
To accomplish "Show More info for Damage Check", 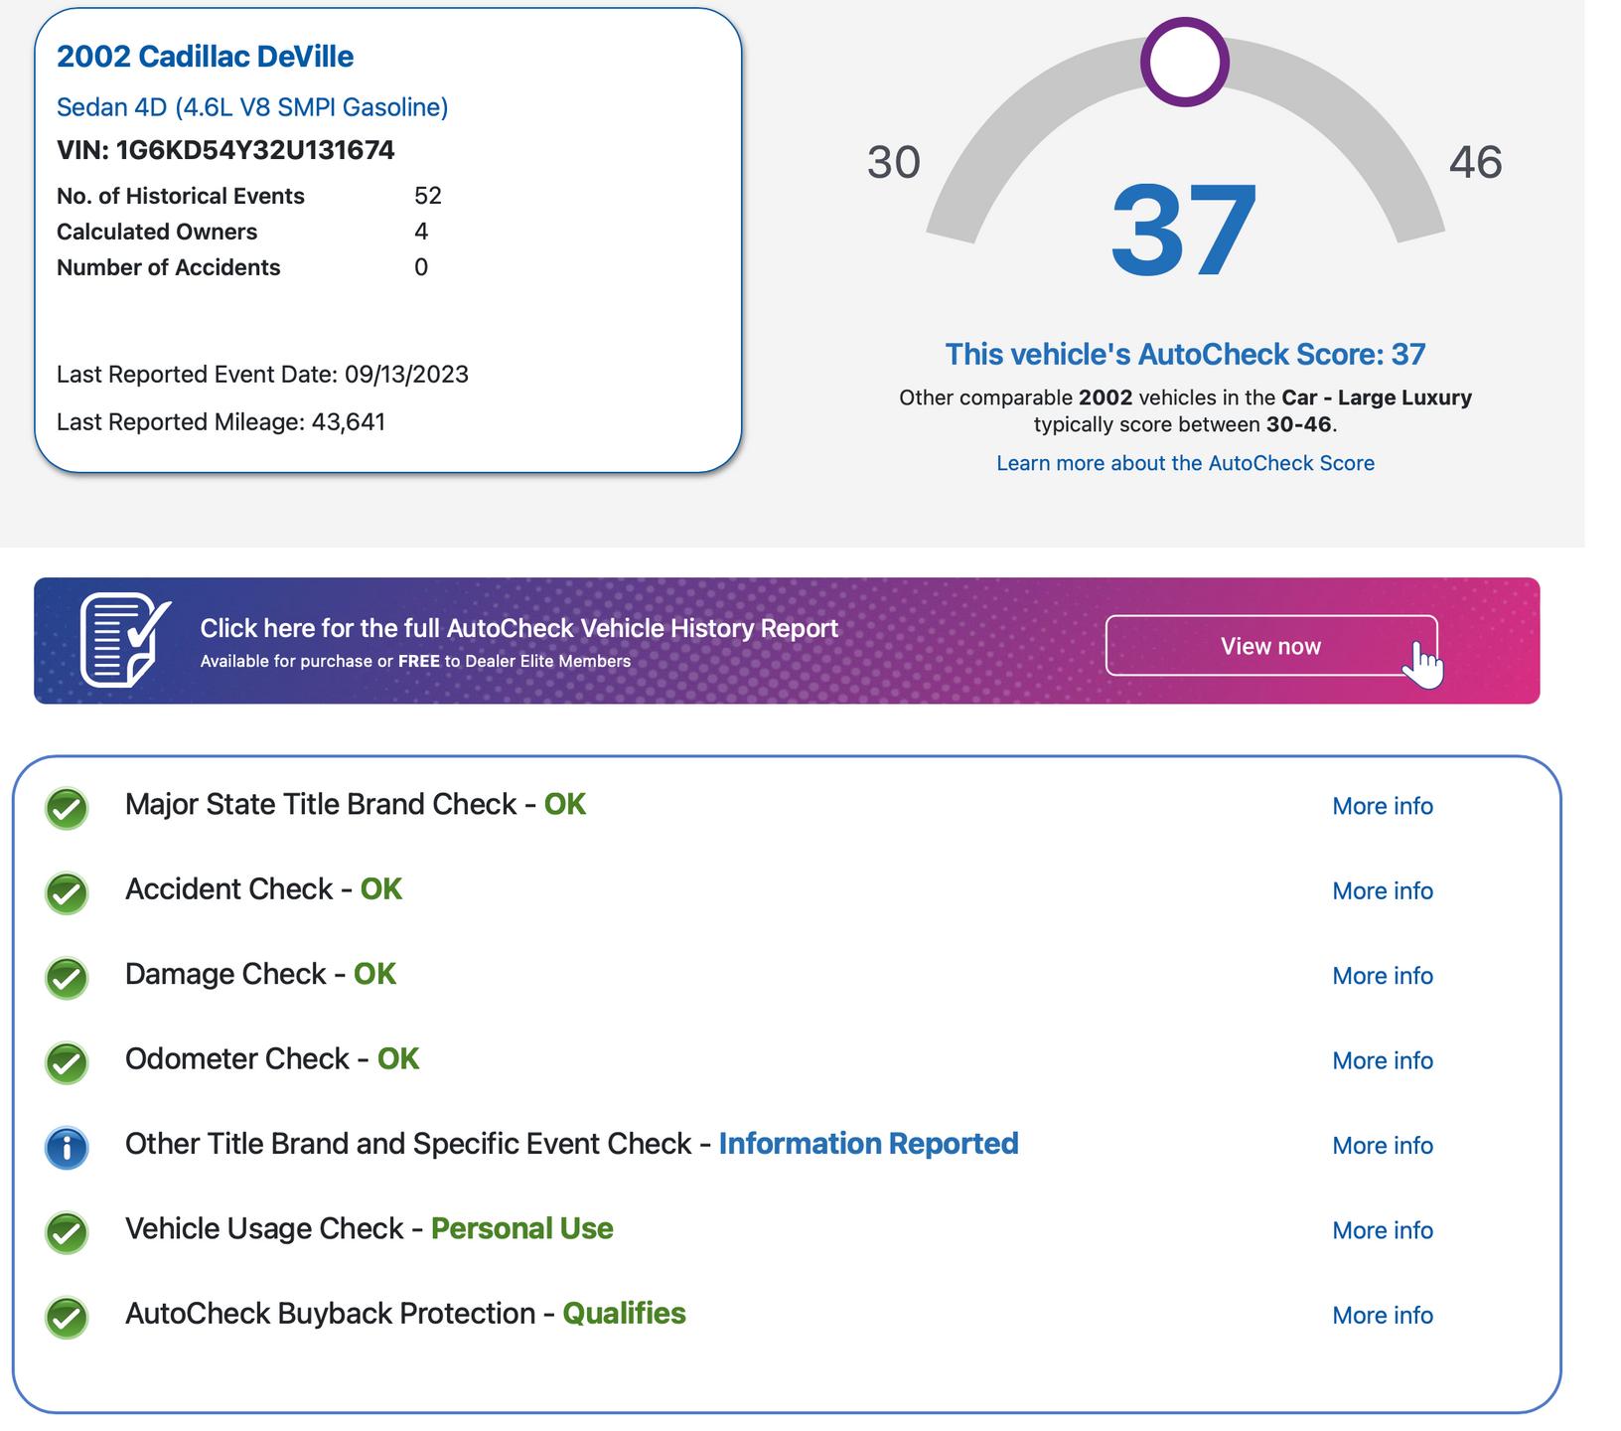I will coord(1382,976).
